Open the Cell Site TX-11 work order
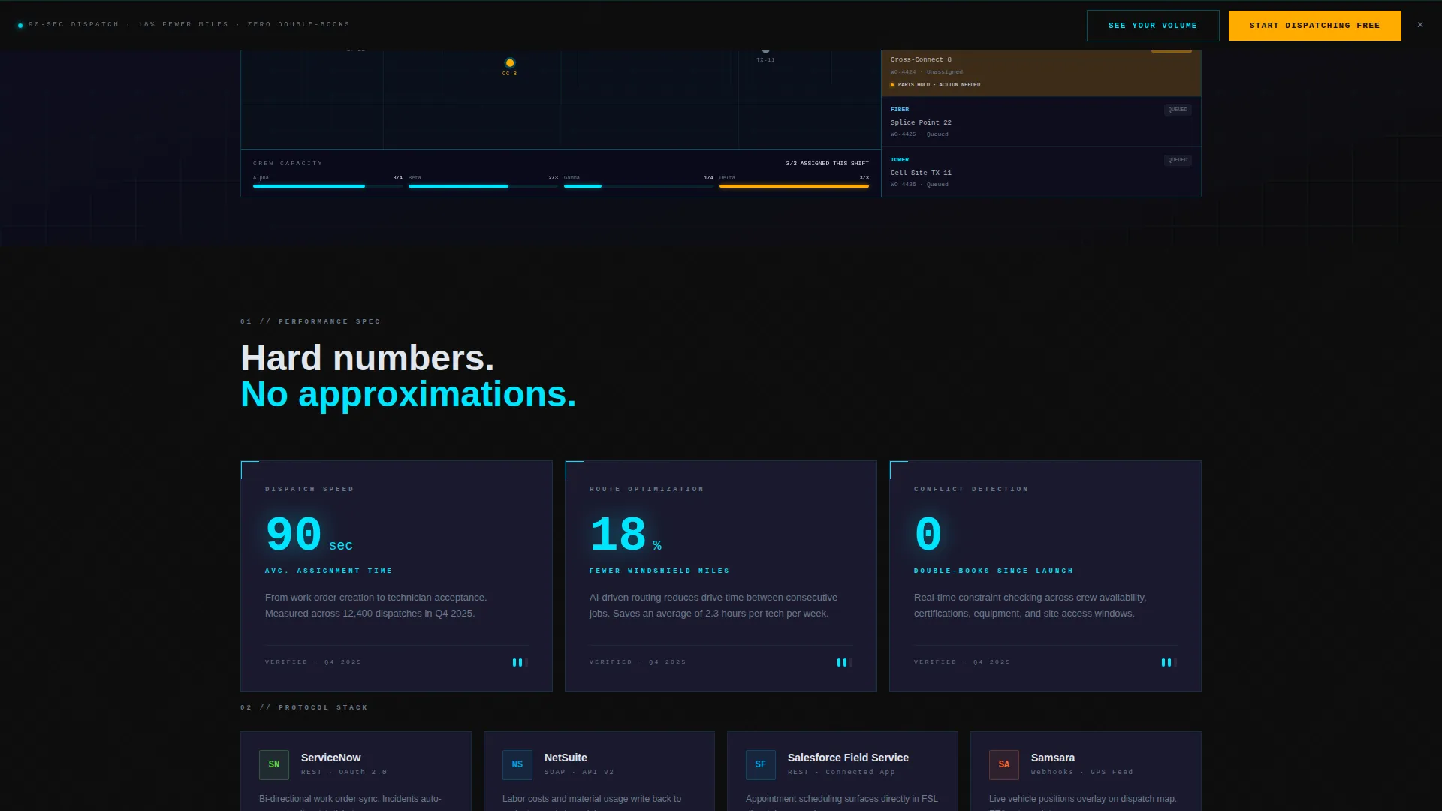 coord(1041,172)
